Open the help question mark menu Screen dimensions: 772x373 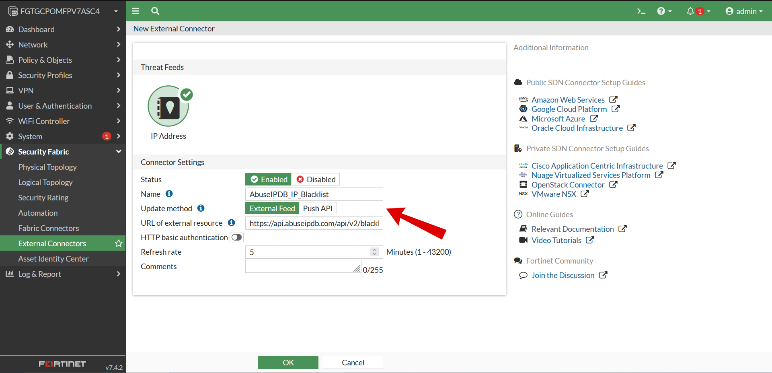pyautogui.click(x=665, y=11)
